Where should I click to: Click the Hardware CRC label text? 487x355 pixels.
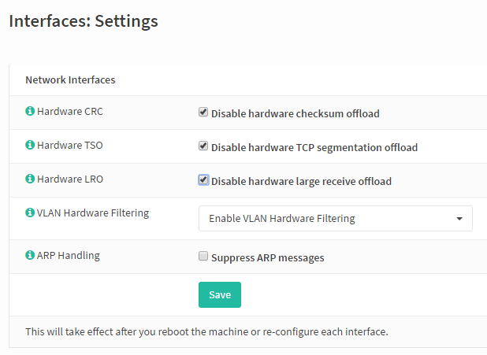(70, 111)
